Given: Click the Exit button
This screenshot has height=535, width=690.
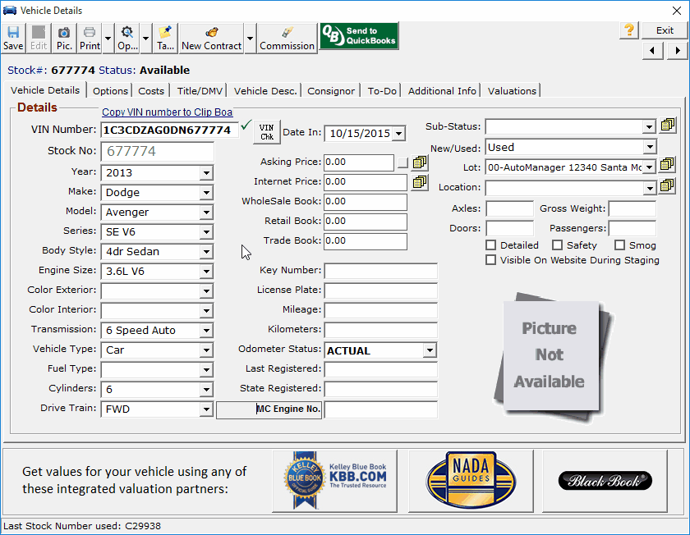Looking at the screenshot, I should pos(665,30).
